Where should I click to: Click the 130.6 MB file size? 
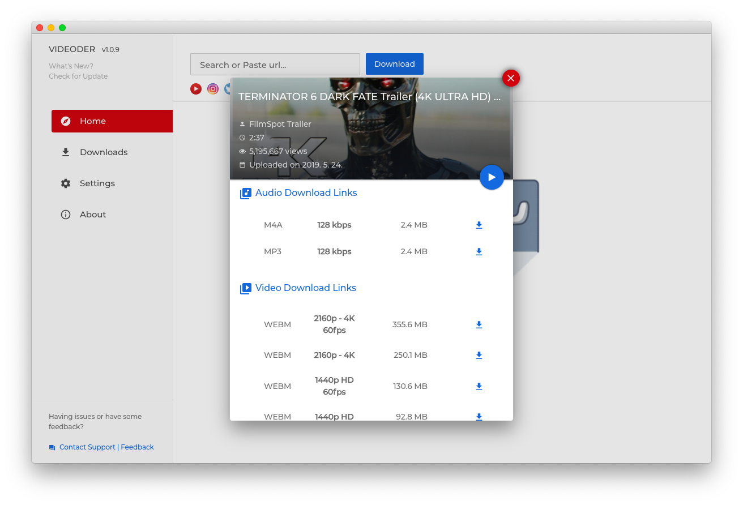tap(410, 386)
